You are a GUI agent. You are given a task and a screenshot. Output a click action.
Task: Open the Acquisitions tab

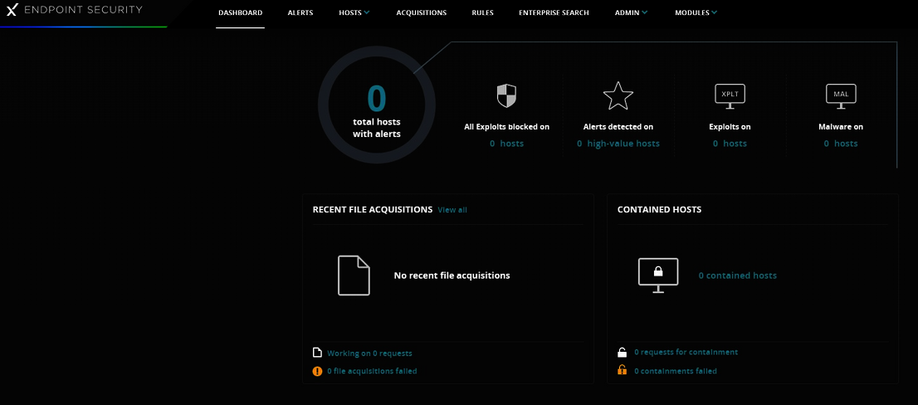pyautogui.click(x=422, y=13)
